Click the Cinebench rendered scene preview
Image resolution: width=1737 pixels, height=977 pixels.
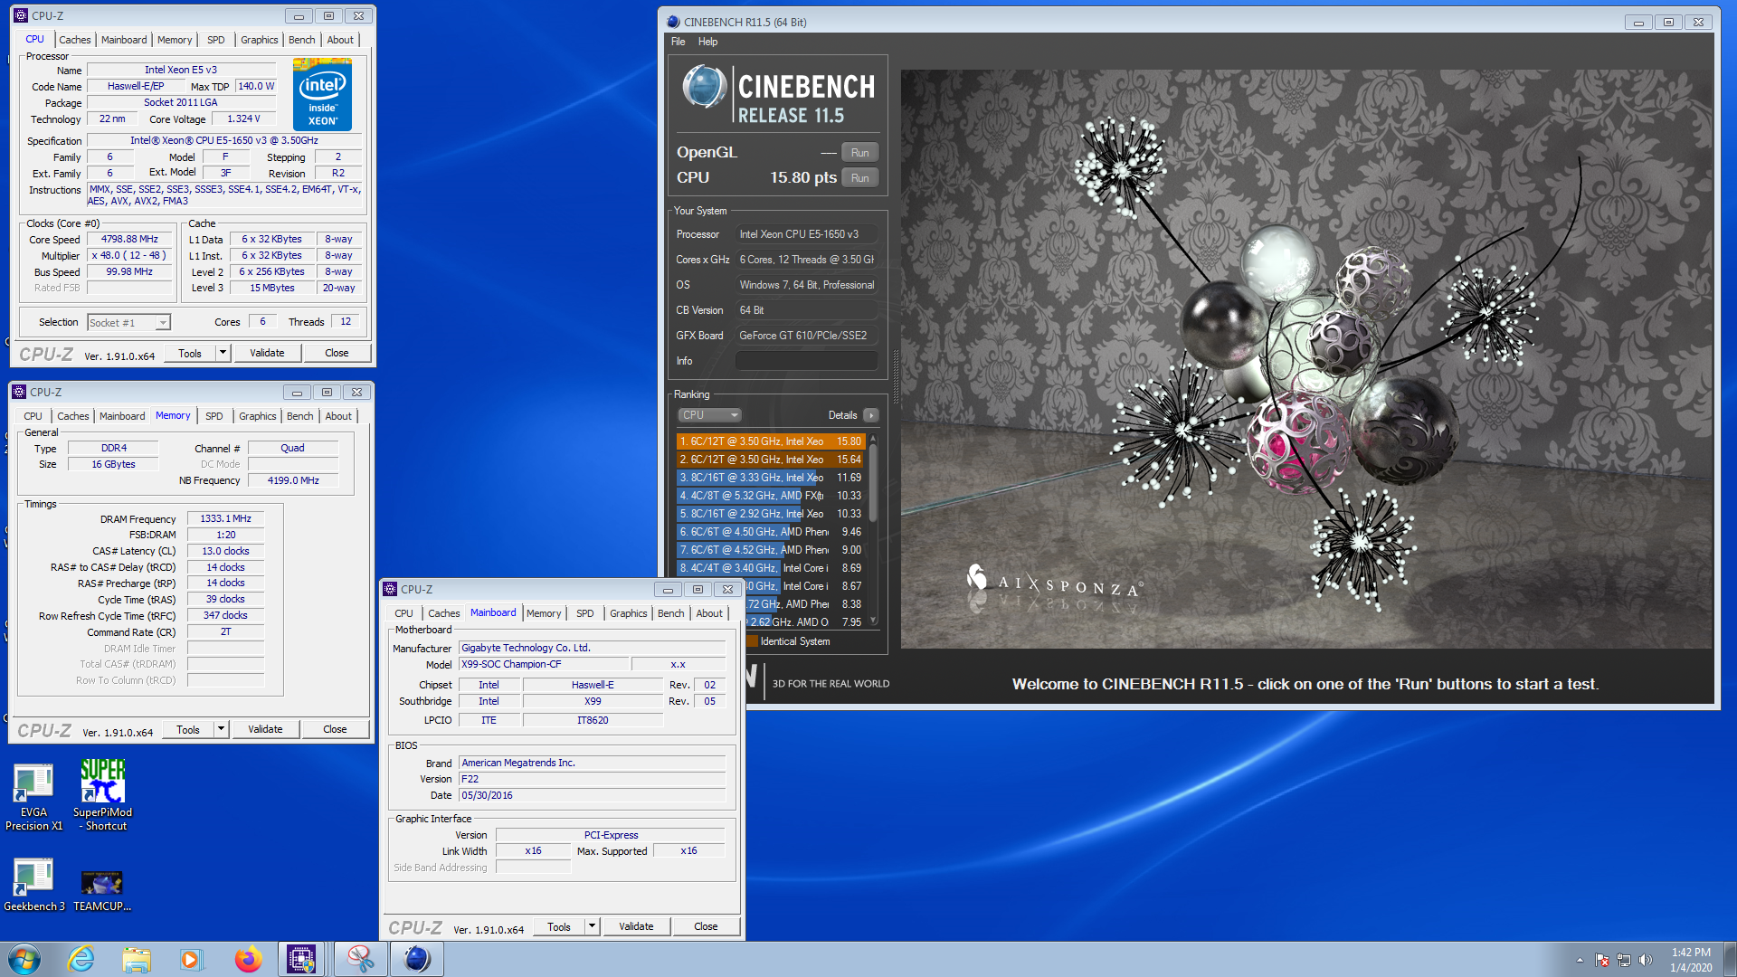coord(1306,359)
